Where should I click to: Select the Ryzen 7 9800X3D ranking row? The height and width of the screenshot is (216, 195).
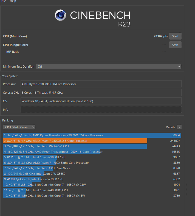(92, 141)
